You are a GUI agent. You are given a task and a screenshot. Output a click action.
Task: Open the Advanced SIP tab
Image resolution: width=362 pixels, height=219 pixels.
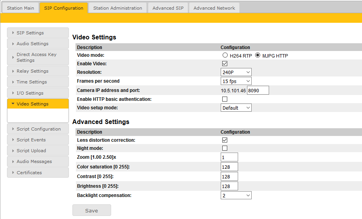168,8
